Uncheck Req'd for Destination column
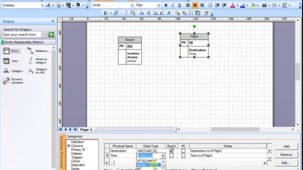Viewport: 303px width, 170px height. click(x=171, y=151)
